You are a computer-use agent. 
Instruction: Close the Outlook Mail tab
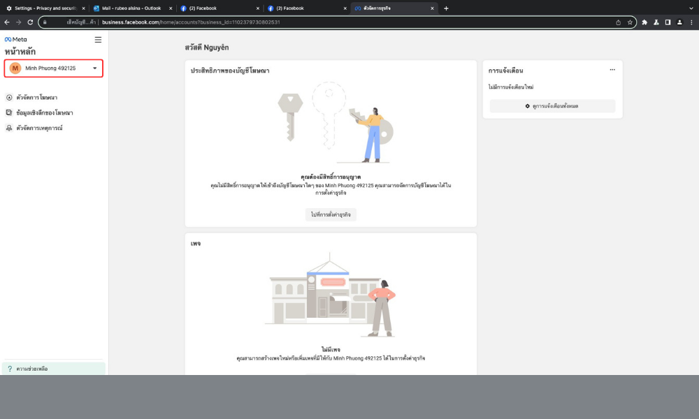tap(171, 8)
